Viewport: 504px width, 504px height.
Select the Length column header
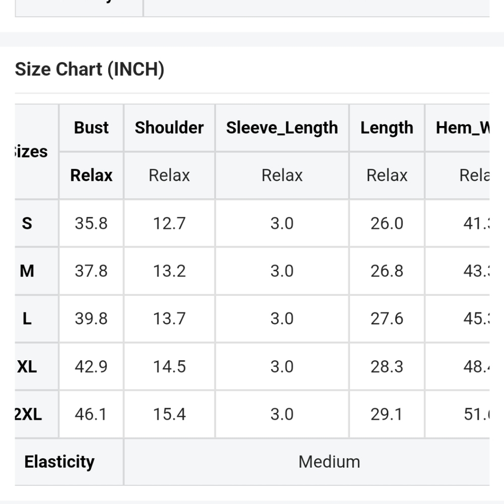[x=387, y=128]
